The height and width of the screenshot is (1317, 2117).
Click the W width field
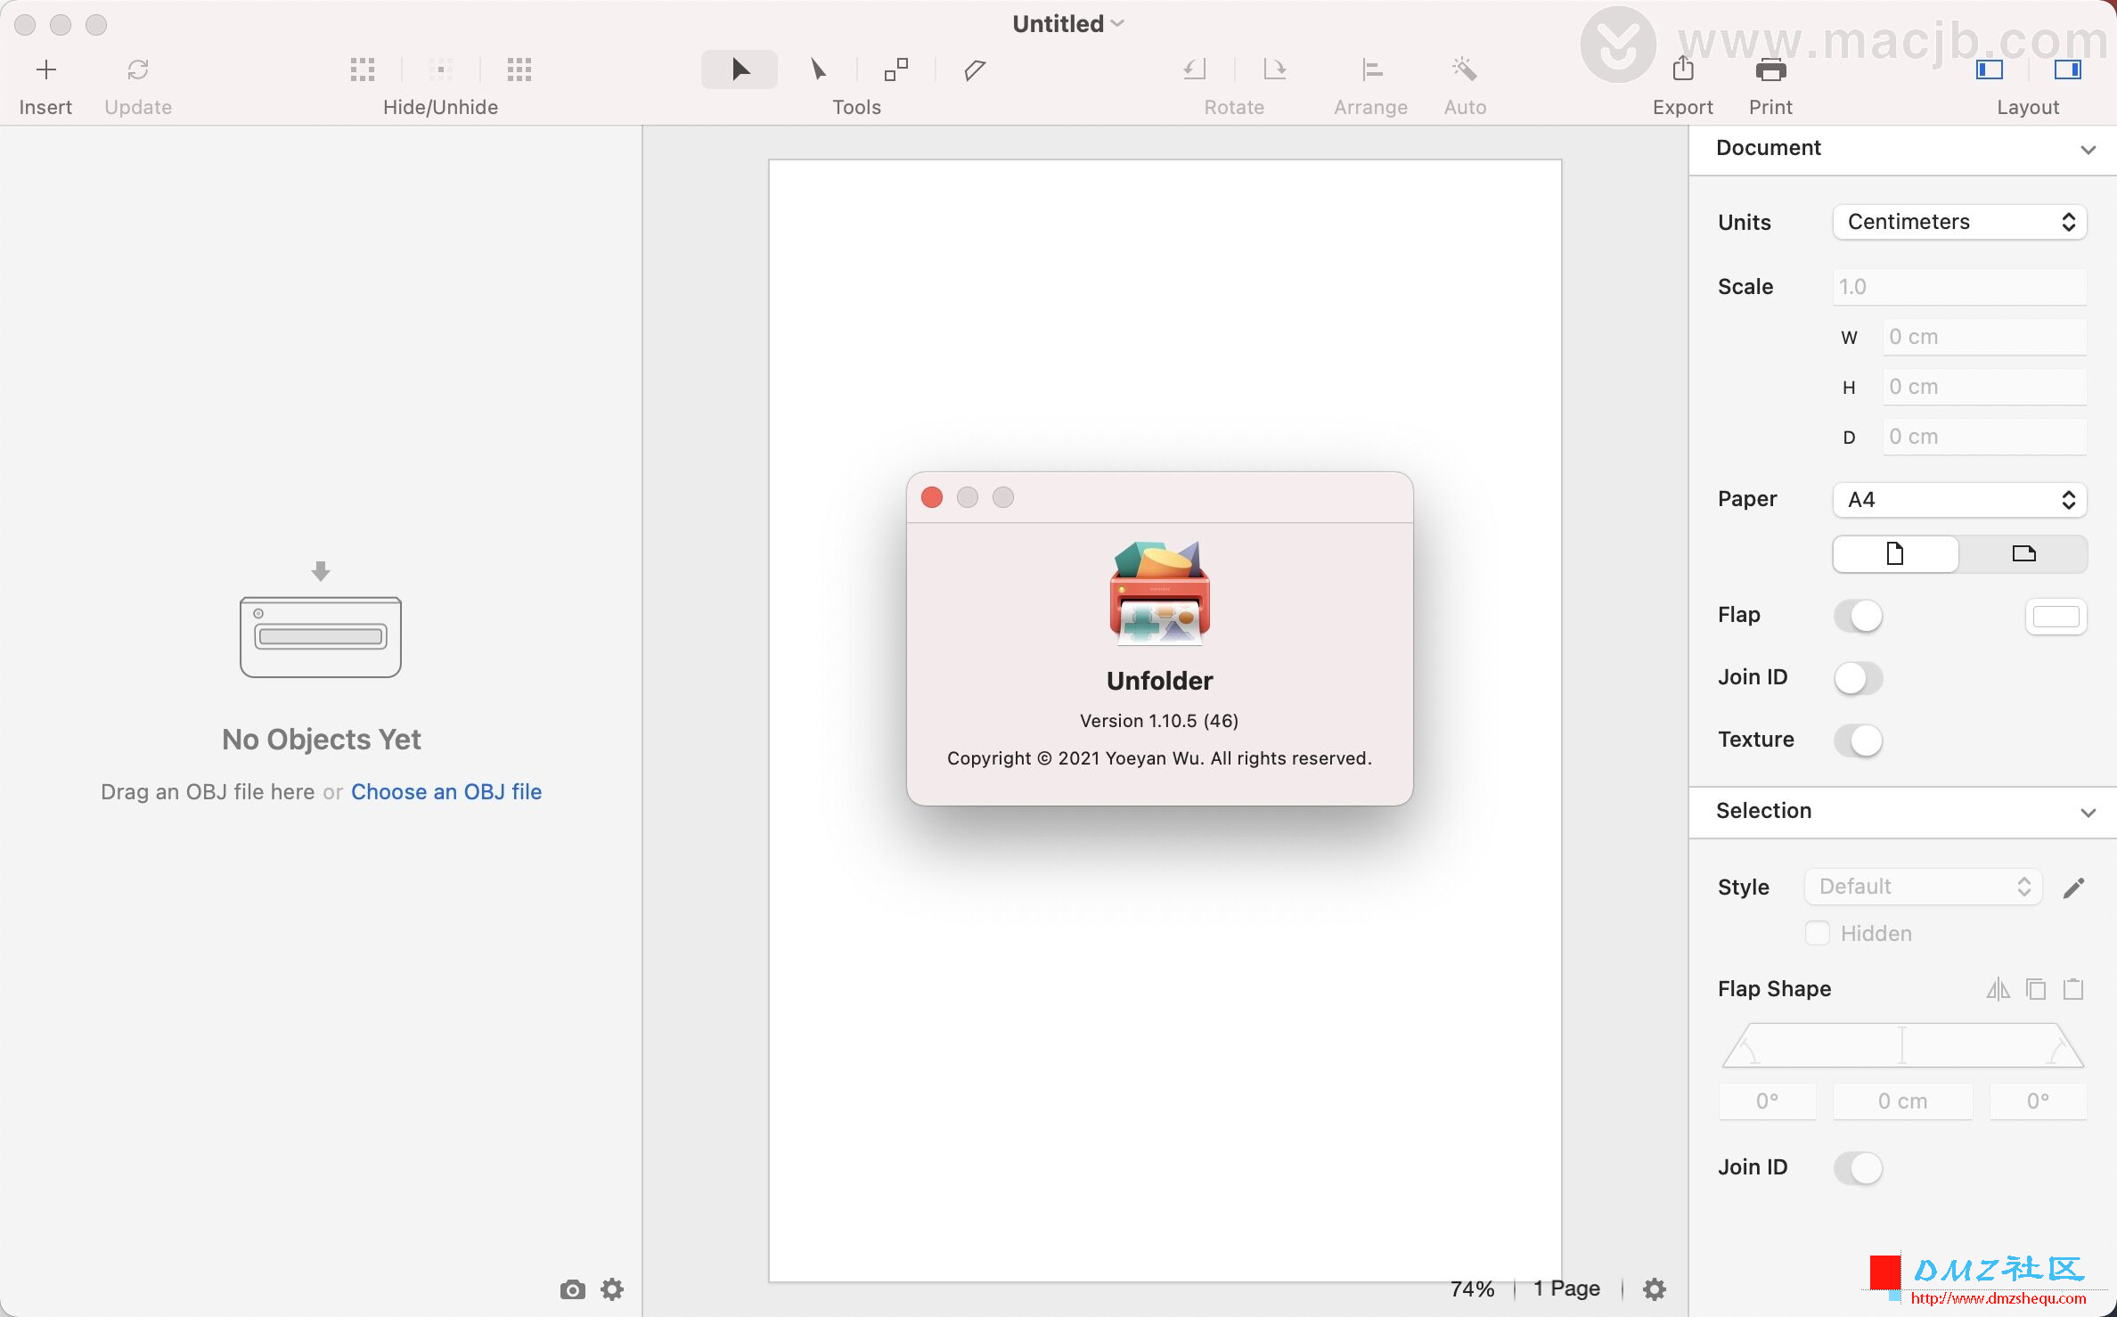1984,337
